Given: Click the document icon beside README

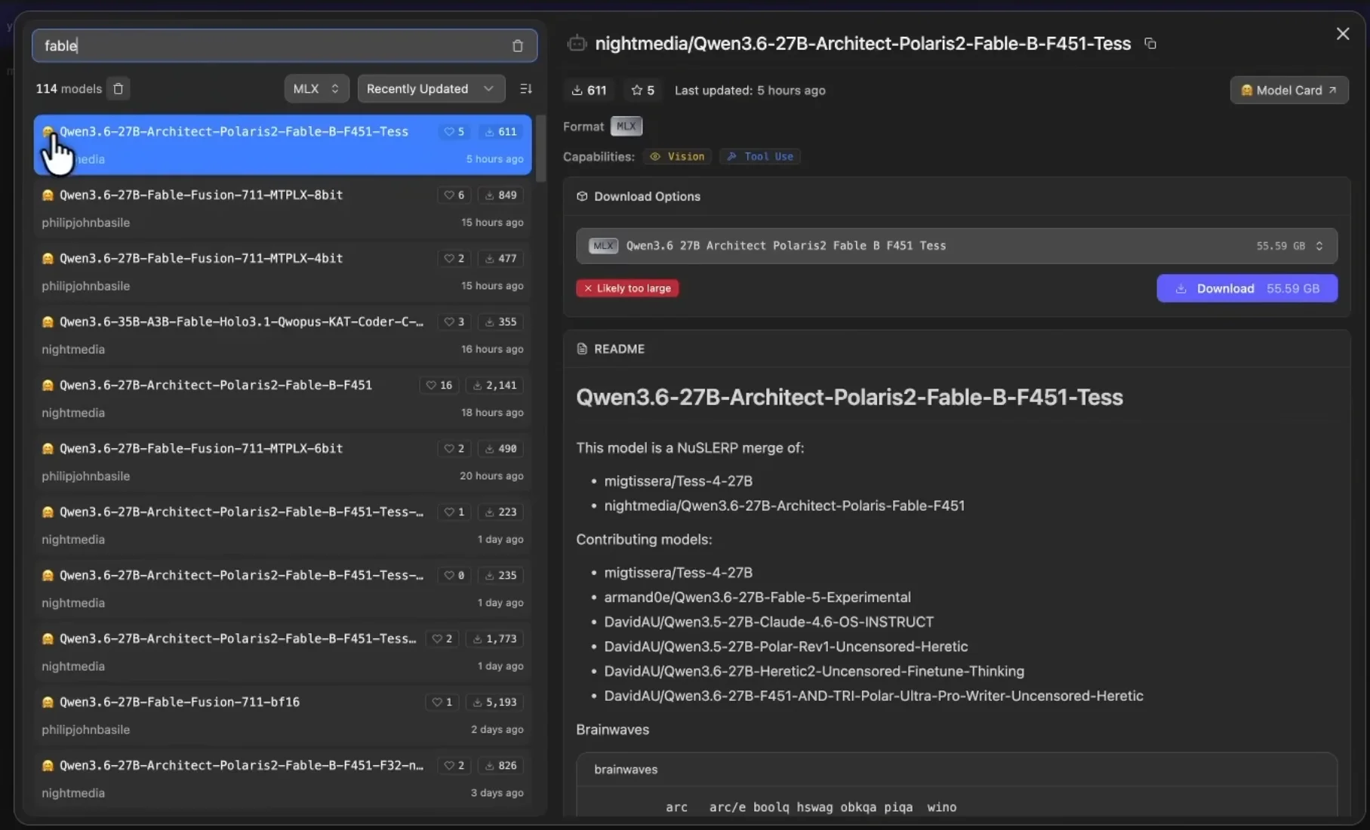Looking at the screenshot, I should (x=582, y=349).
